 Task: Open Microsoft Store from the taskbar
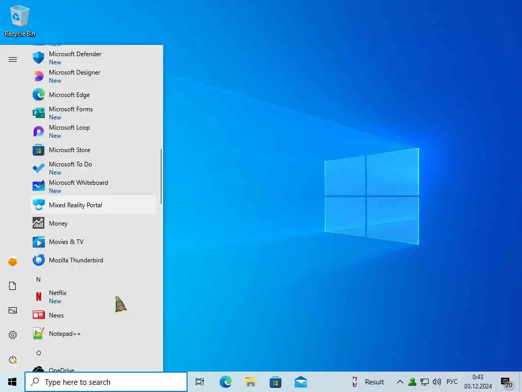point(275,382)
